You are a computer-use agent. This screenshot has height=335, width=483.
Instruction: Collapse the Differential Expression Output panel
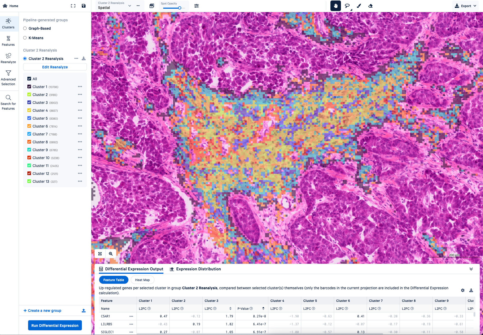pyautogui.click(x=471, y=269)
